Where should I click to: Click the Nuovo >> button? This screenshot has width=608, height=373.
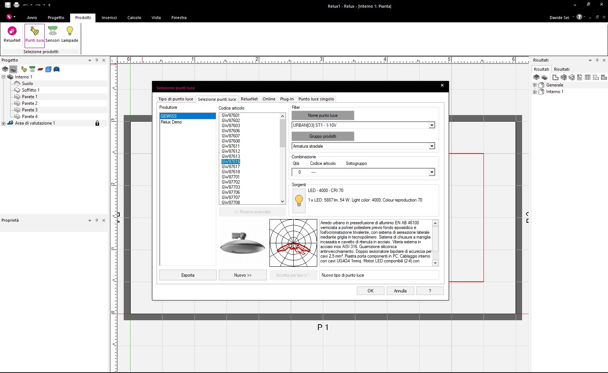click(x=243, y=275)
